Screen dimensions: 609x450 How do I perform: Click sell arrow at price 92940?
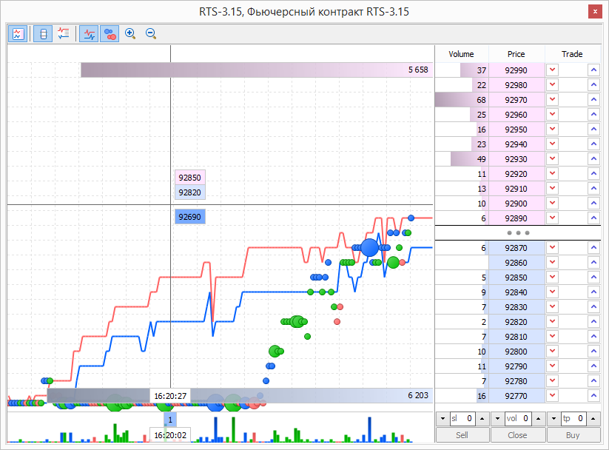click(x=552, y=144)
